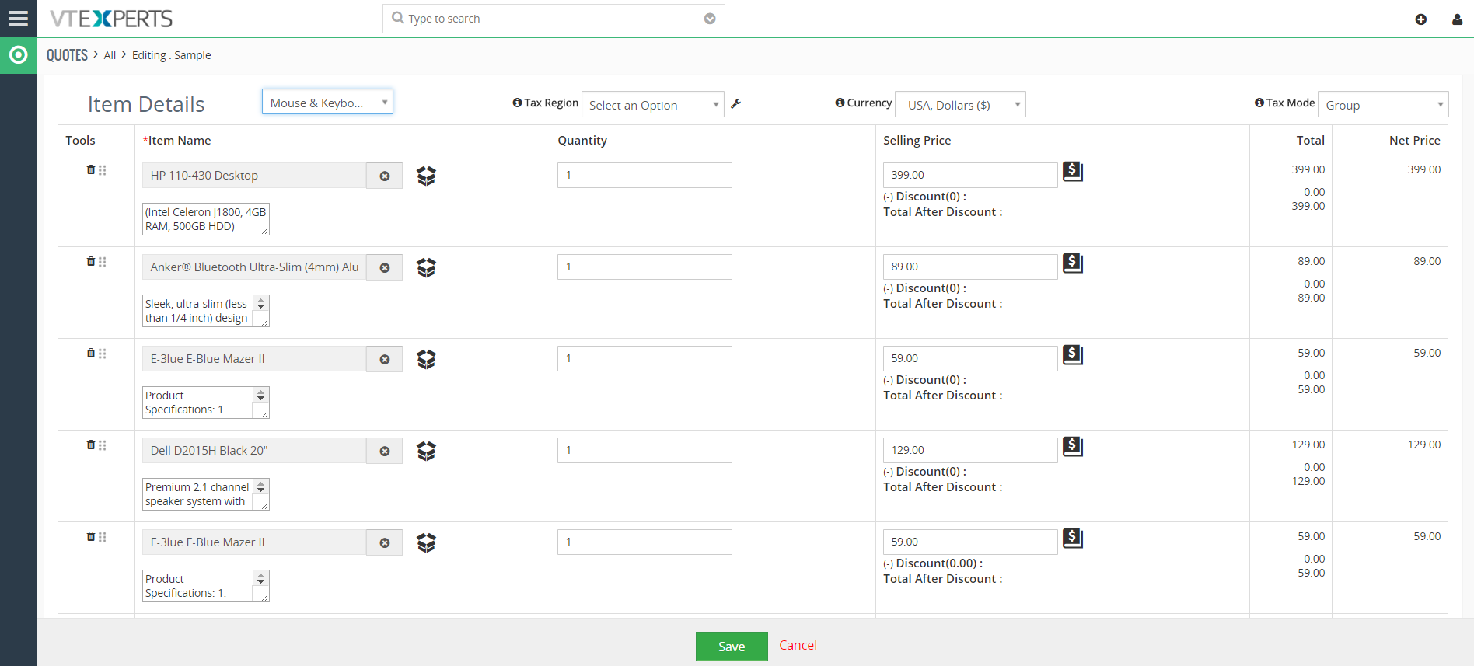Screen dimensions: 1474x666
Task: Click the Tax Mode info icon
Action: point(1259,103)
